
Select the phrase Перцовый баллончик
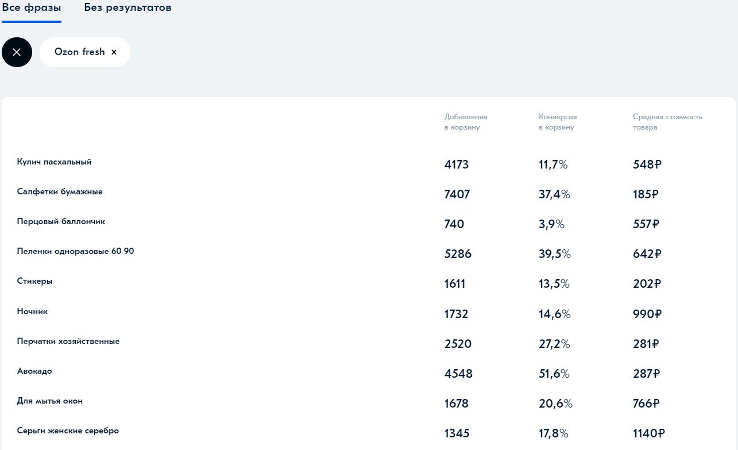pyautogui.click(x=61, y=222)
